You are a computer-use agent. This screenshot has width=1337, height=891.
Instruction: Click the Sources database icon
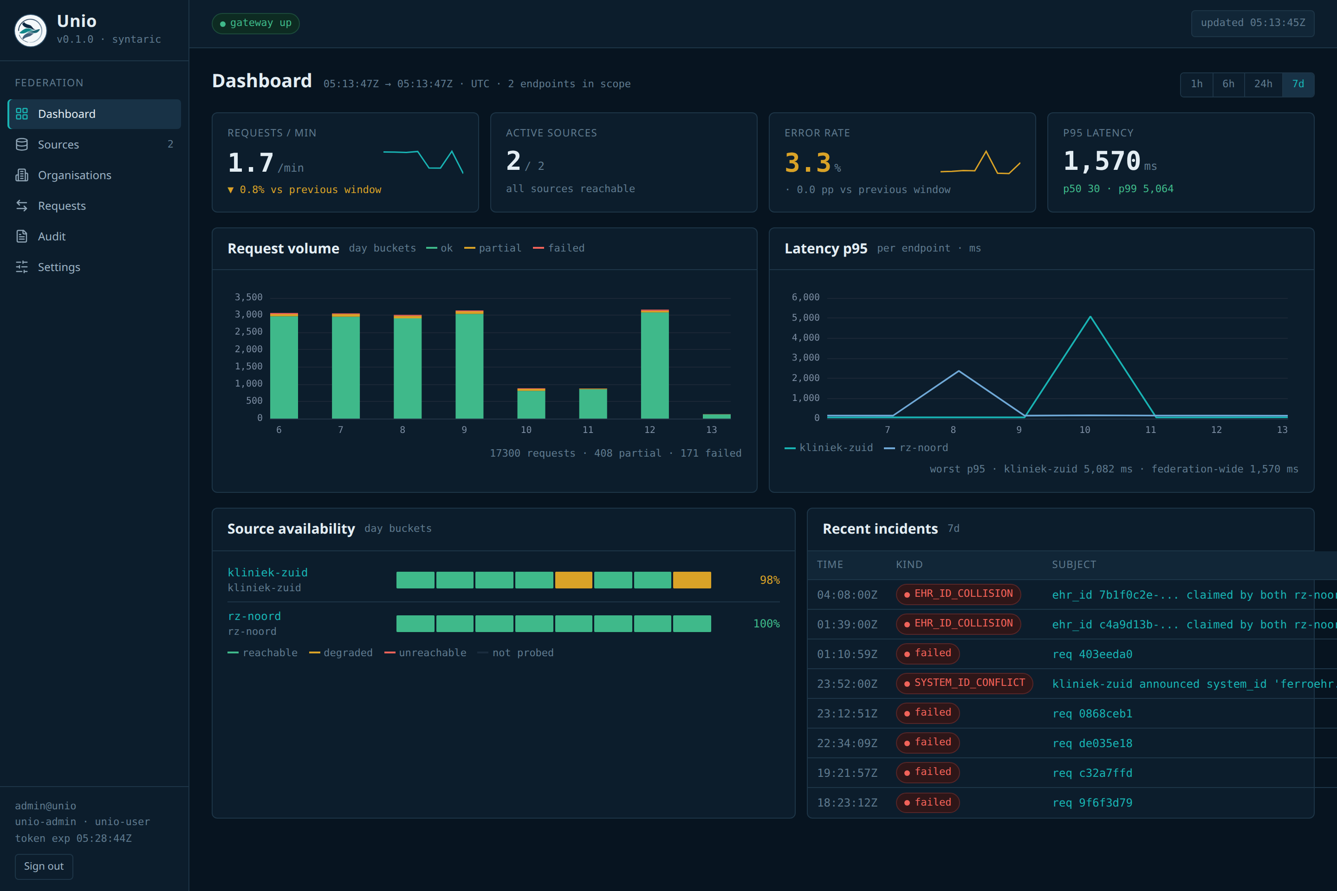pyautogui.click(x=22, y=144)
